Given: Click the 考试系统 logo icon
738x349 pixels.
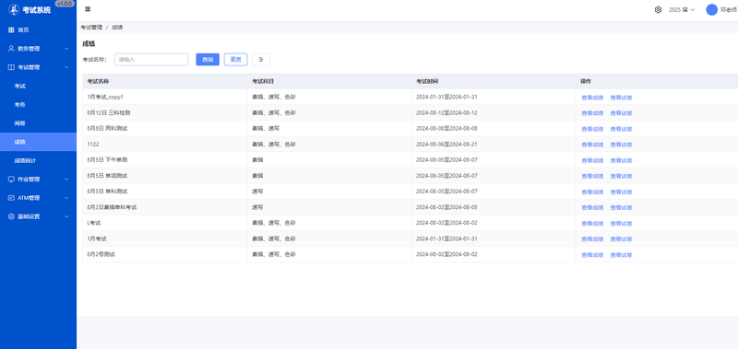Looking at the screenshot, I should (x=14, y=9).
